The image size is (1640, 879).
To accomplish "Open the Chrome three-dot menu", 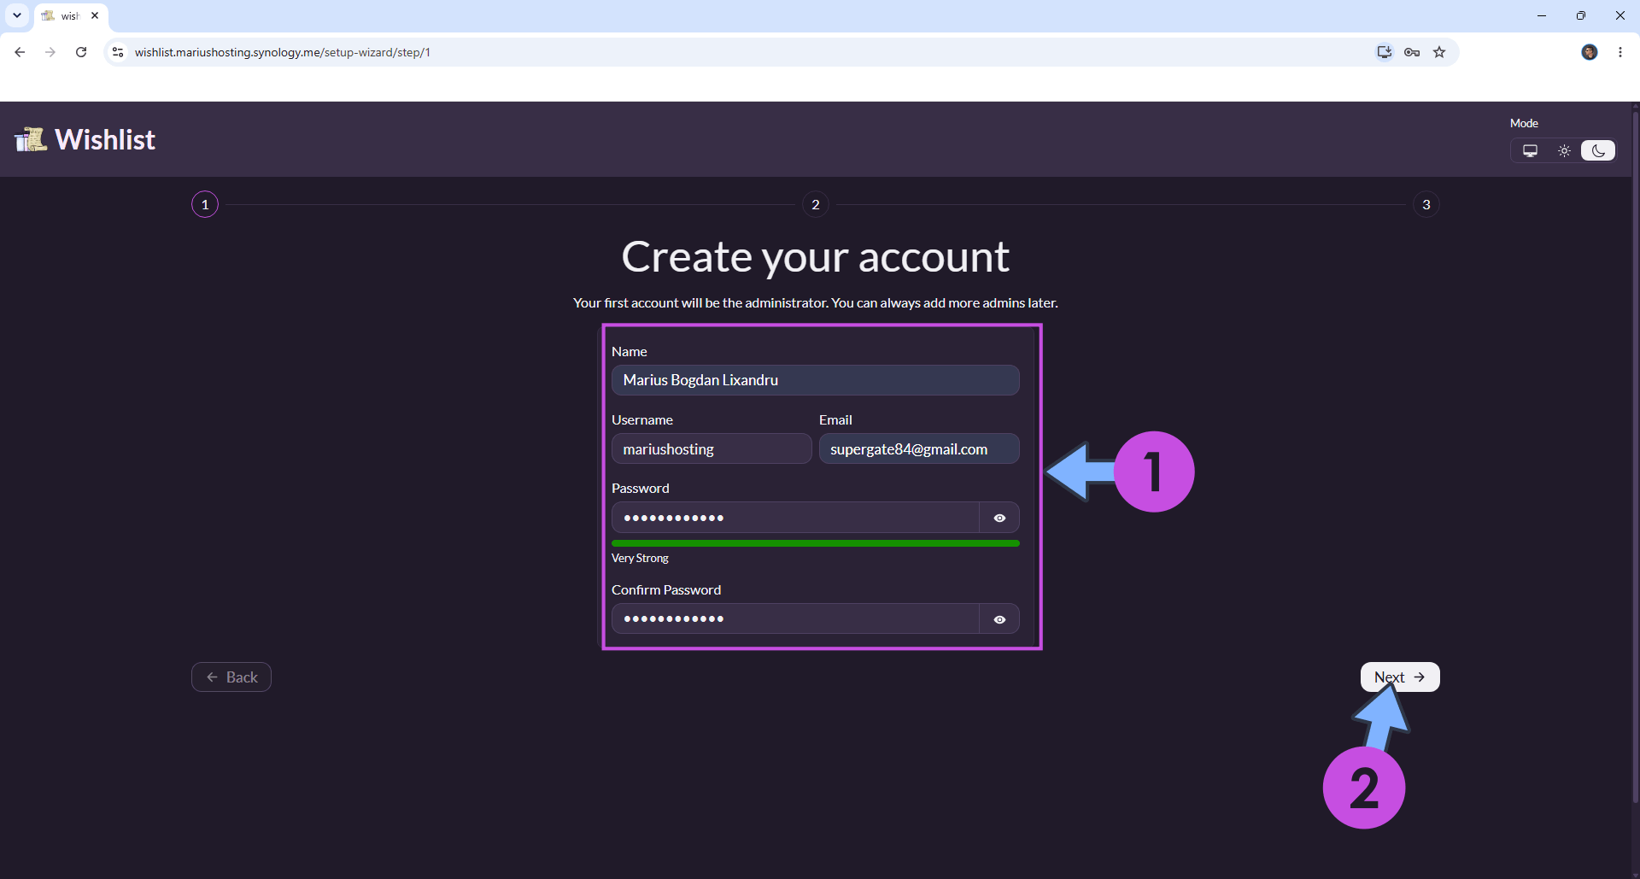I will pyautogui.click(x=1620, y=52).
